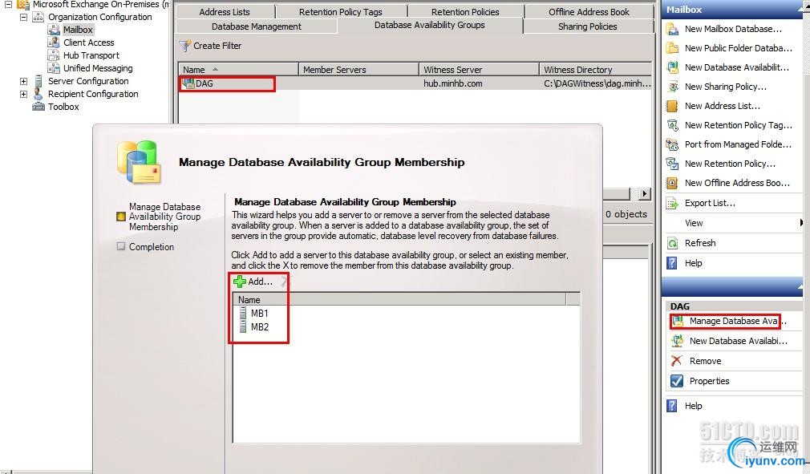810x474 pixels.
Task: Click the New Database Availability Group Network icon under DAG
Action: tap(677, 341)
